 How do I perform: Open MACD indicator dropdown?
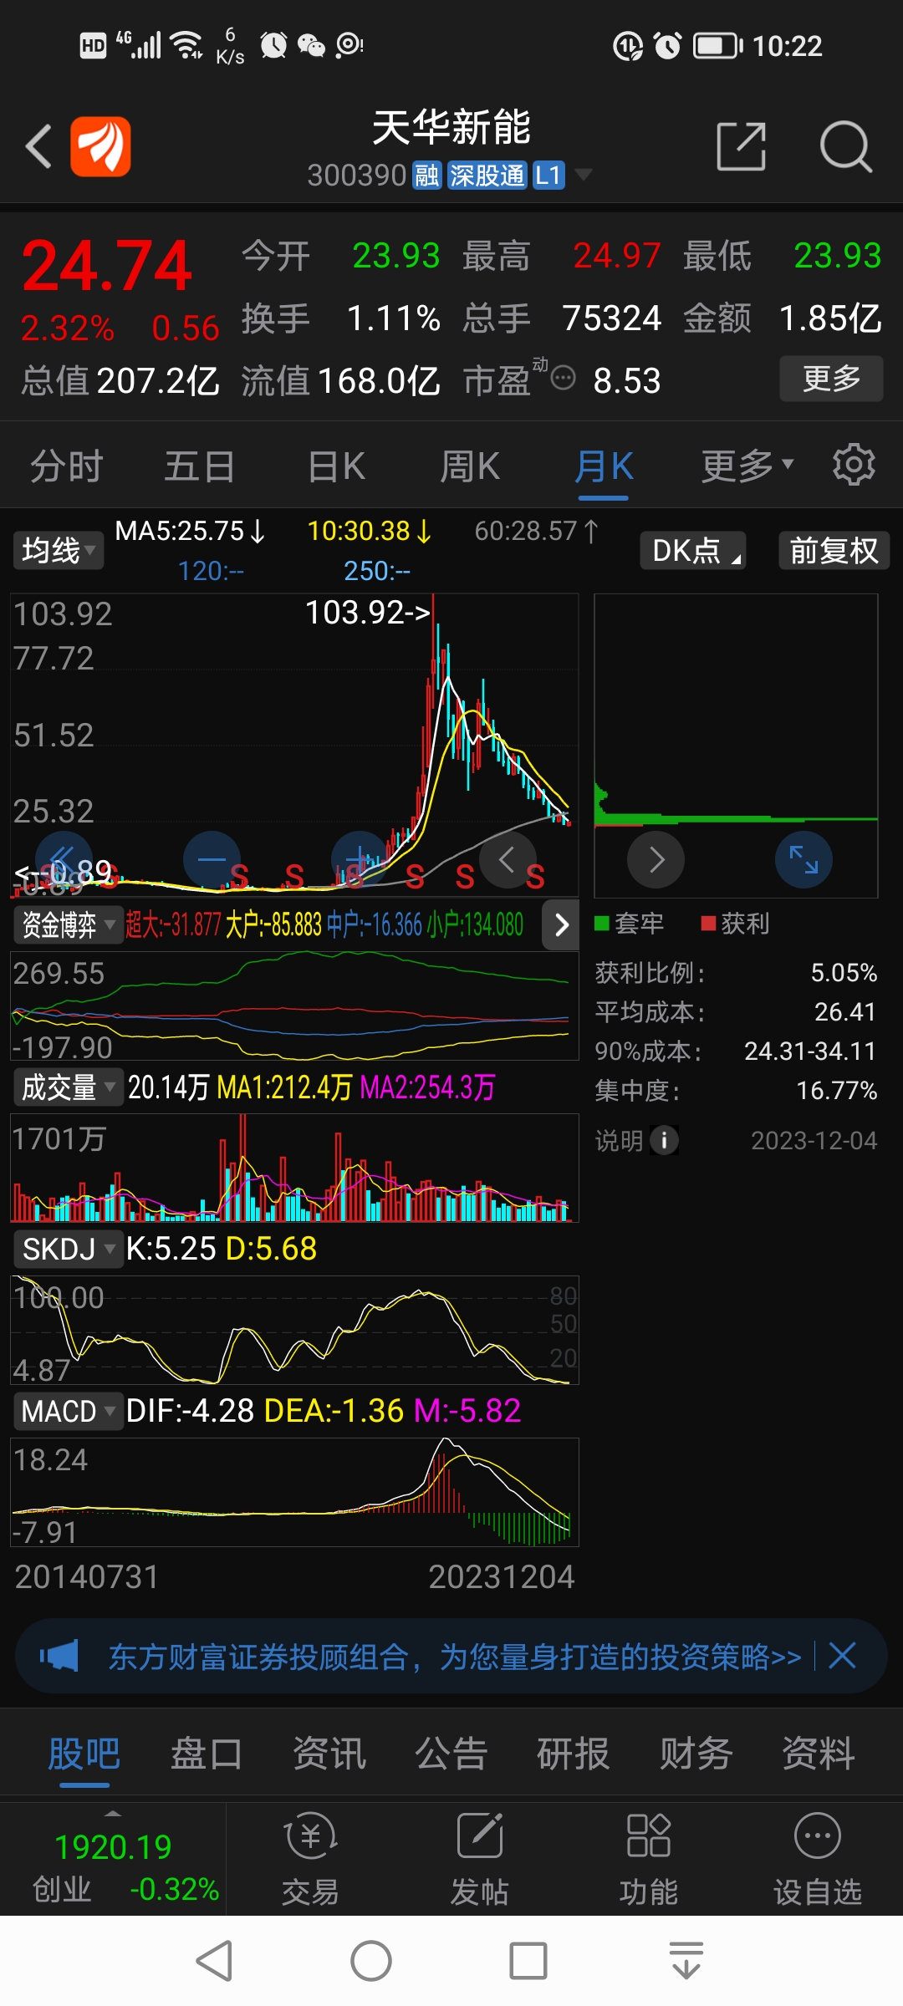pos(68,1412)
